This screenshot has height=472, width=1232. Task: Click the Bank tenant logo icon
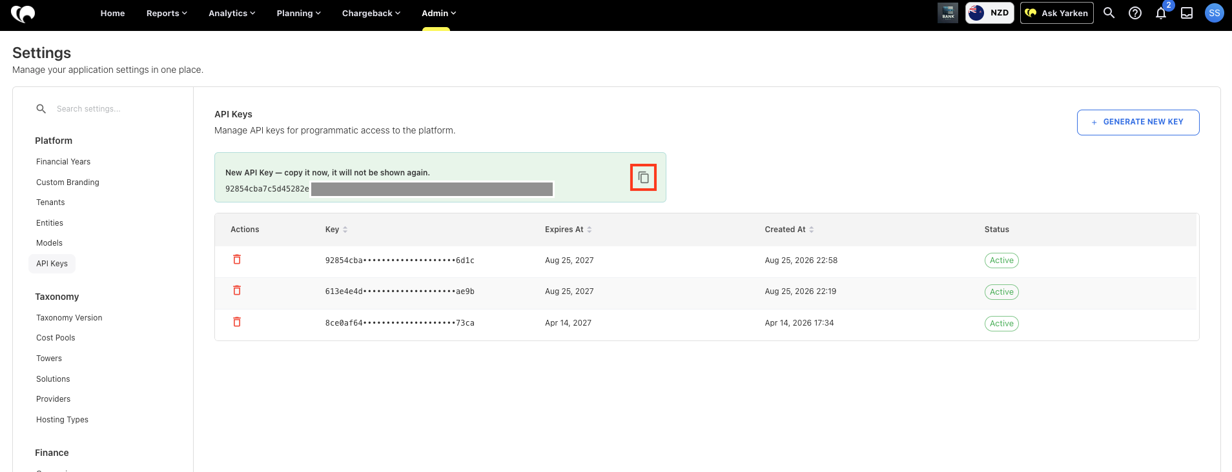coord(948,13)
